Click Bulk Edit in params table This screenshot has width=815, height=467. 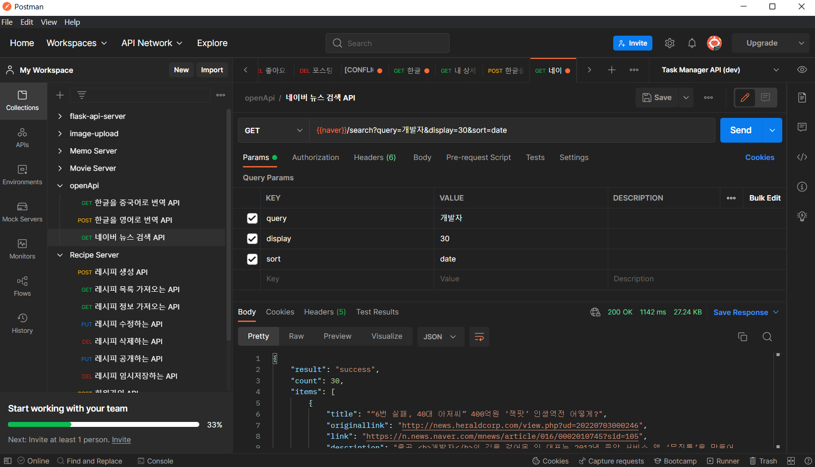(x=764, y=198)
